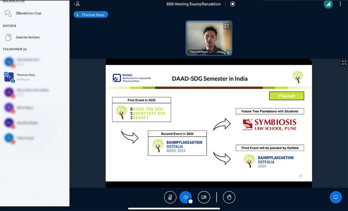Open connection status signal icon

[328, 4]
